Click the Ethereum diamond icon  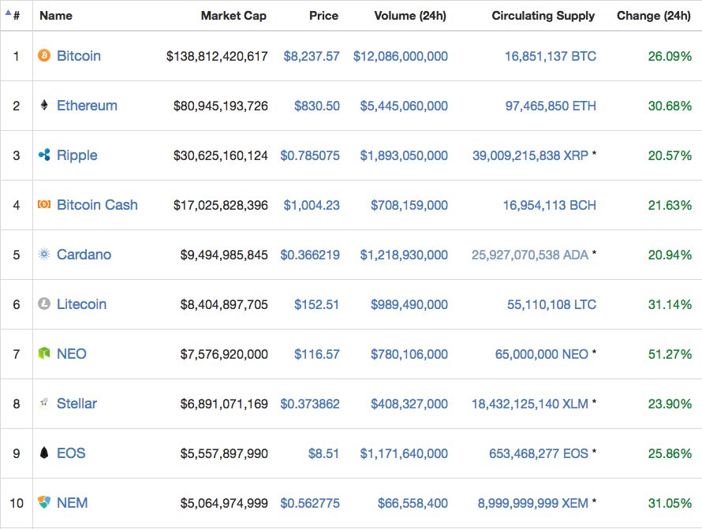(x=44, y=105)
